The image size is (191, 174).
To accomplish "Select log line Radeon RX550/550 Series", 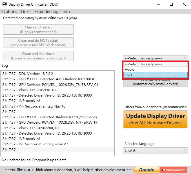I will click(x=57, y=117).
